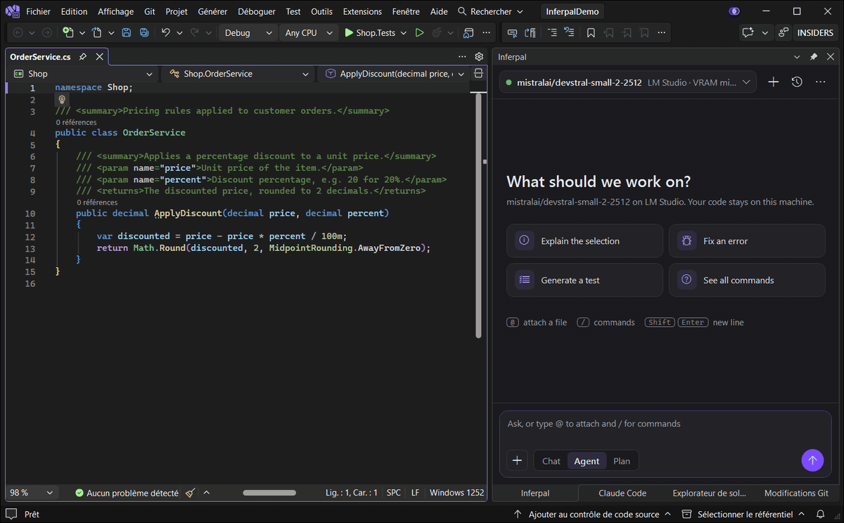Open Inferpal chat history clock icon
The image size is (844, 523).
pos(797,82)
